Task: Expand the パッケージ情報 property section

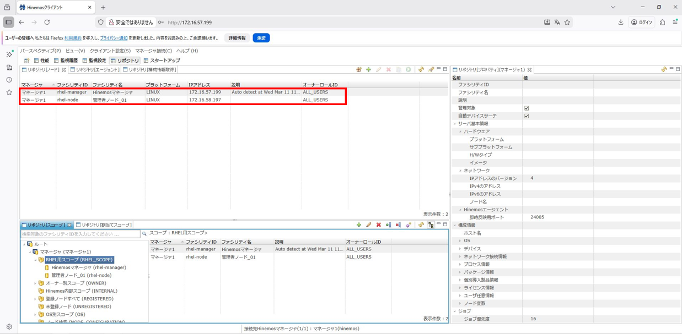Action: click(x=460, y=272)
